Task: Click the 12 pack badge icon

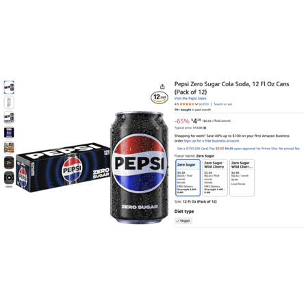Action: (x=159, y=97)
